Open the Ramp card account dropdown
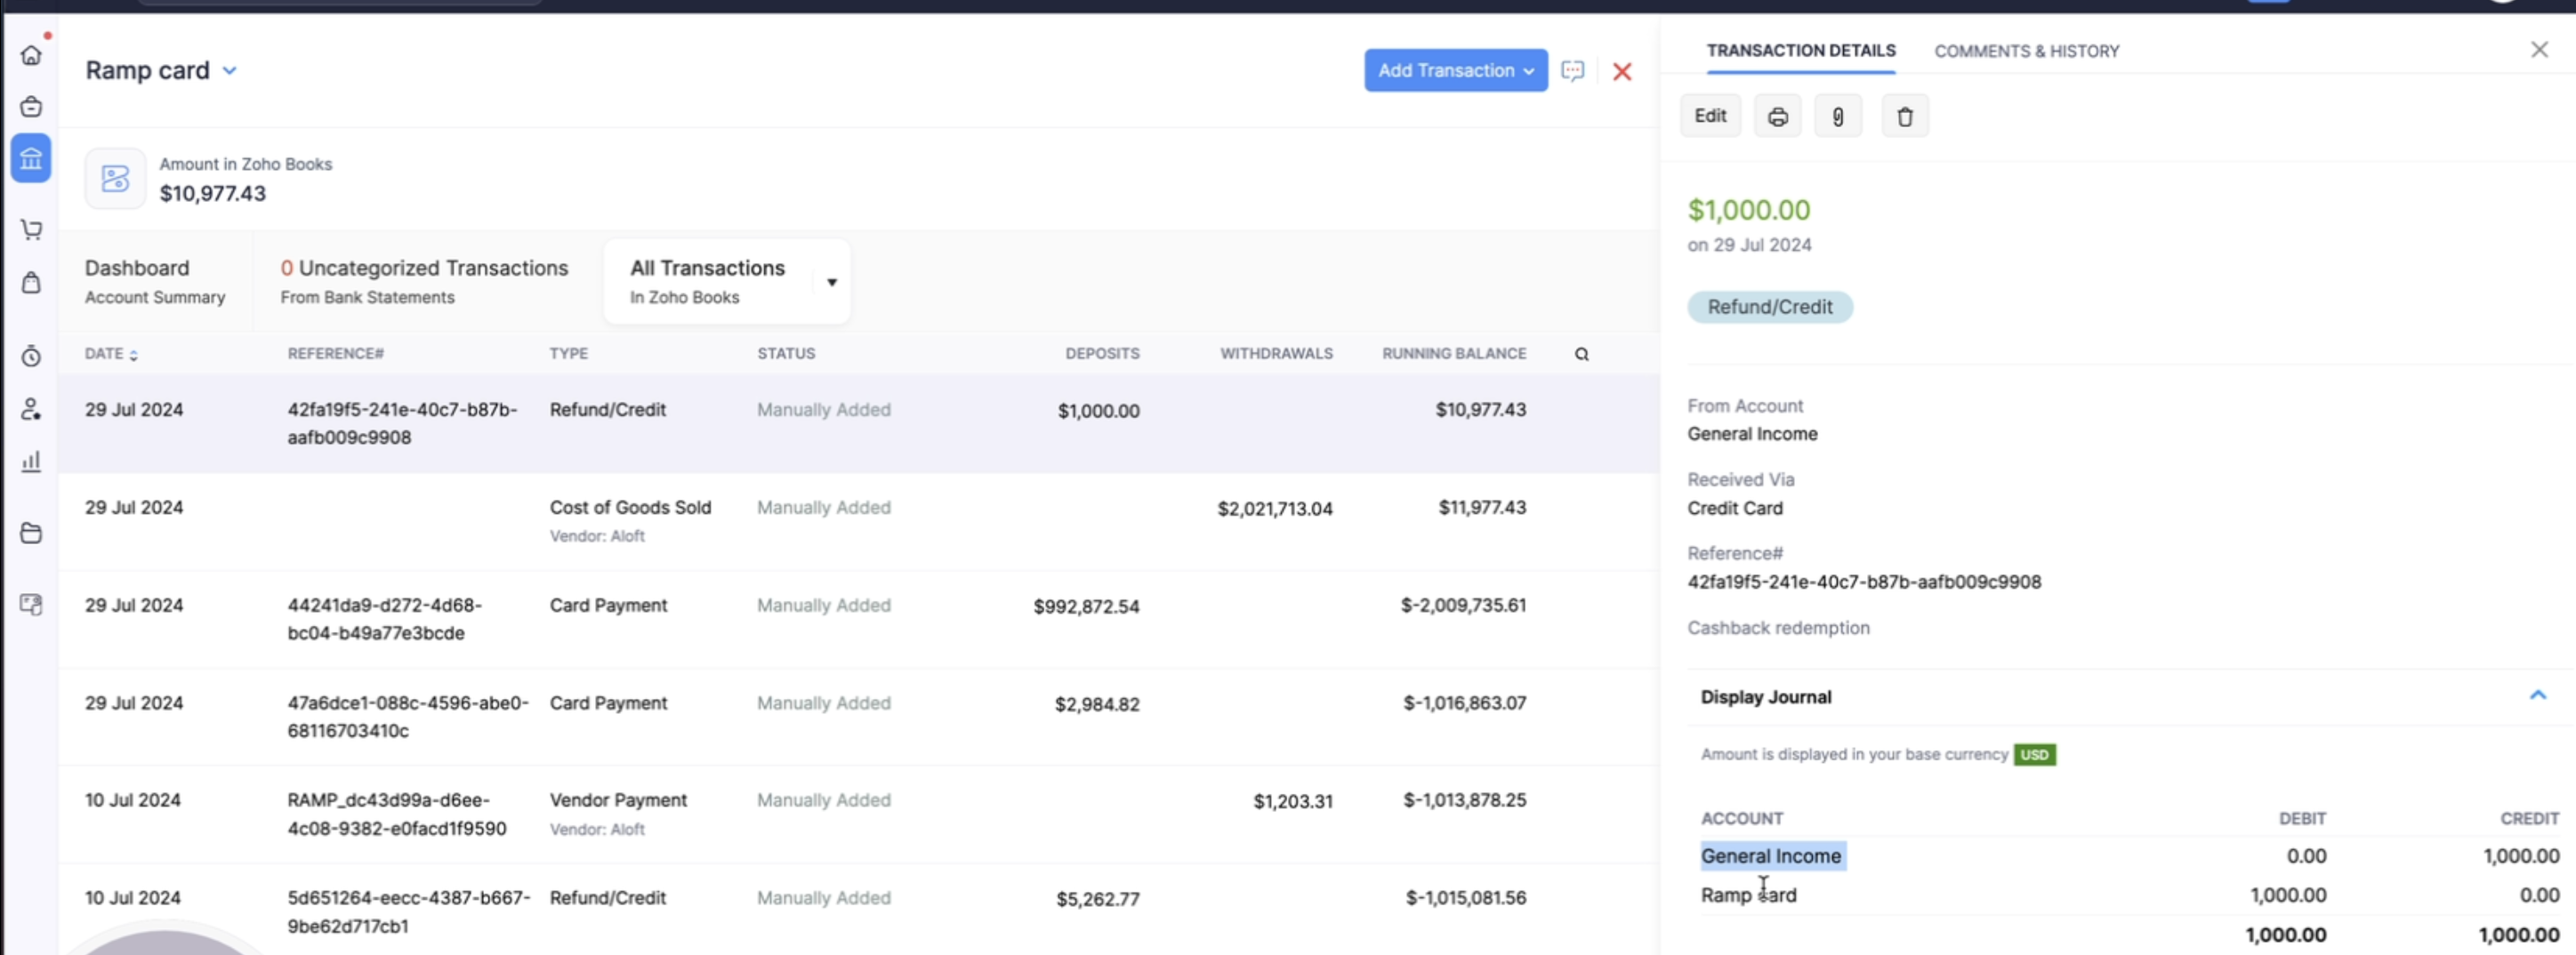The image size is (2576, 955). pyautogui.click(x=229, y=71)
